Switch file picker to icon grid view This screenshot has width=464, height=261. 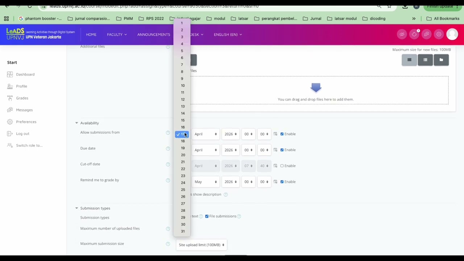(409, 60)
